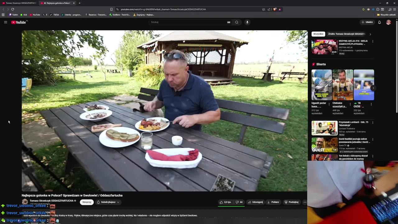This screenshot has height=224, width=398.
Task: Click the page vertical scrollbar
Action: (x=396, y=66)
